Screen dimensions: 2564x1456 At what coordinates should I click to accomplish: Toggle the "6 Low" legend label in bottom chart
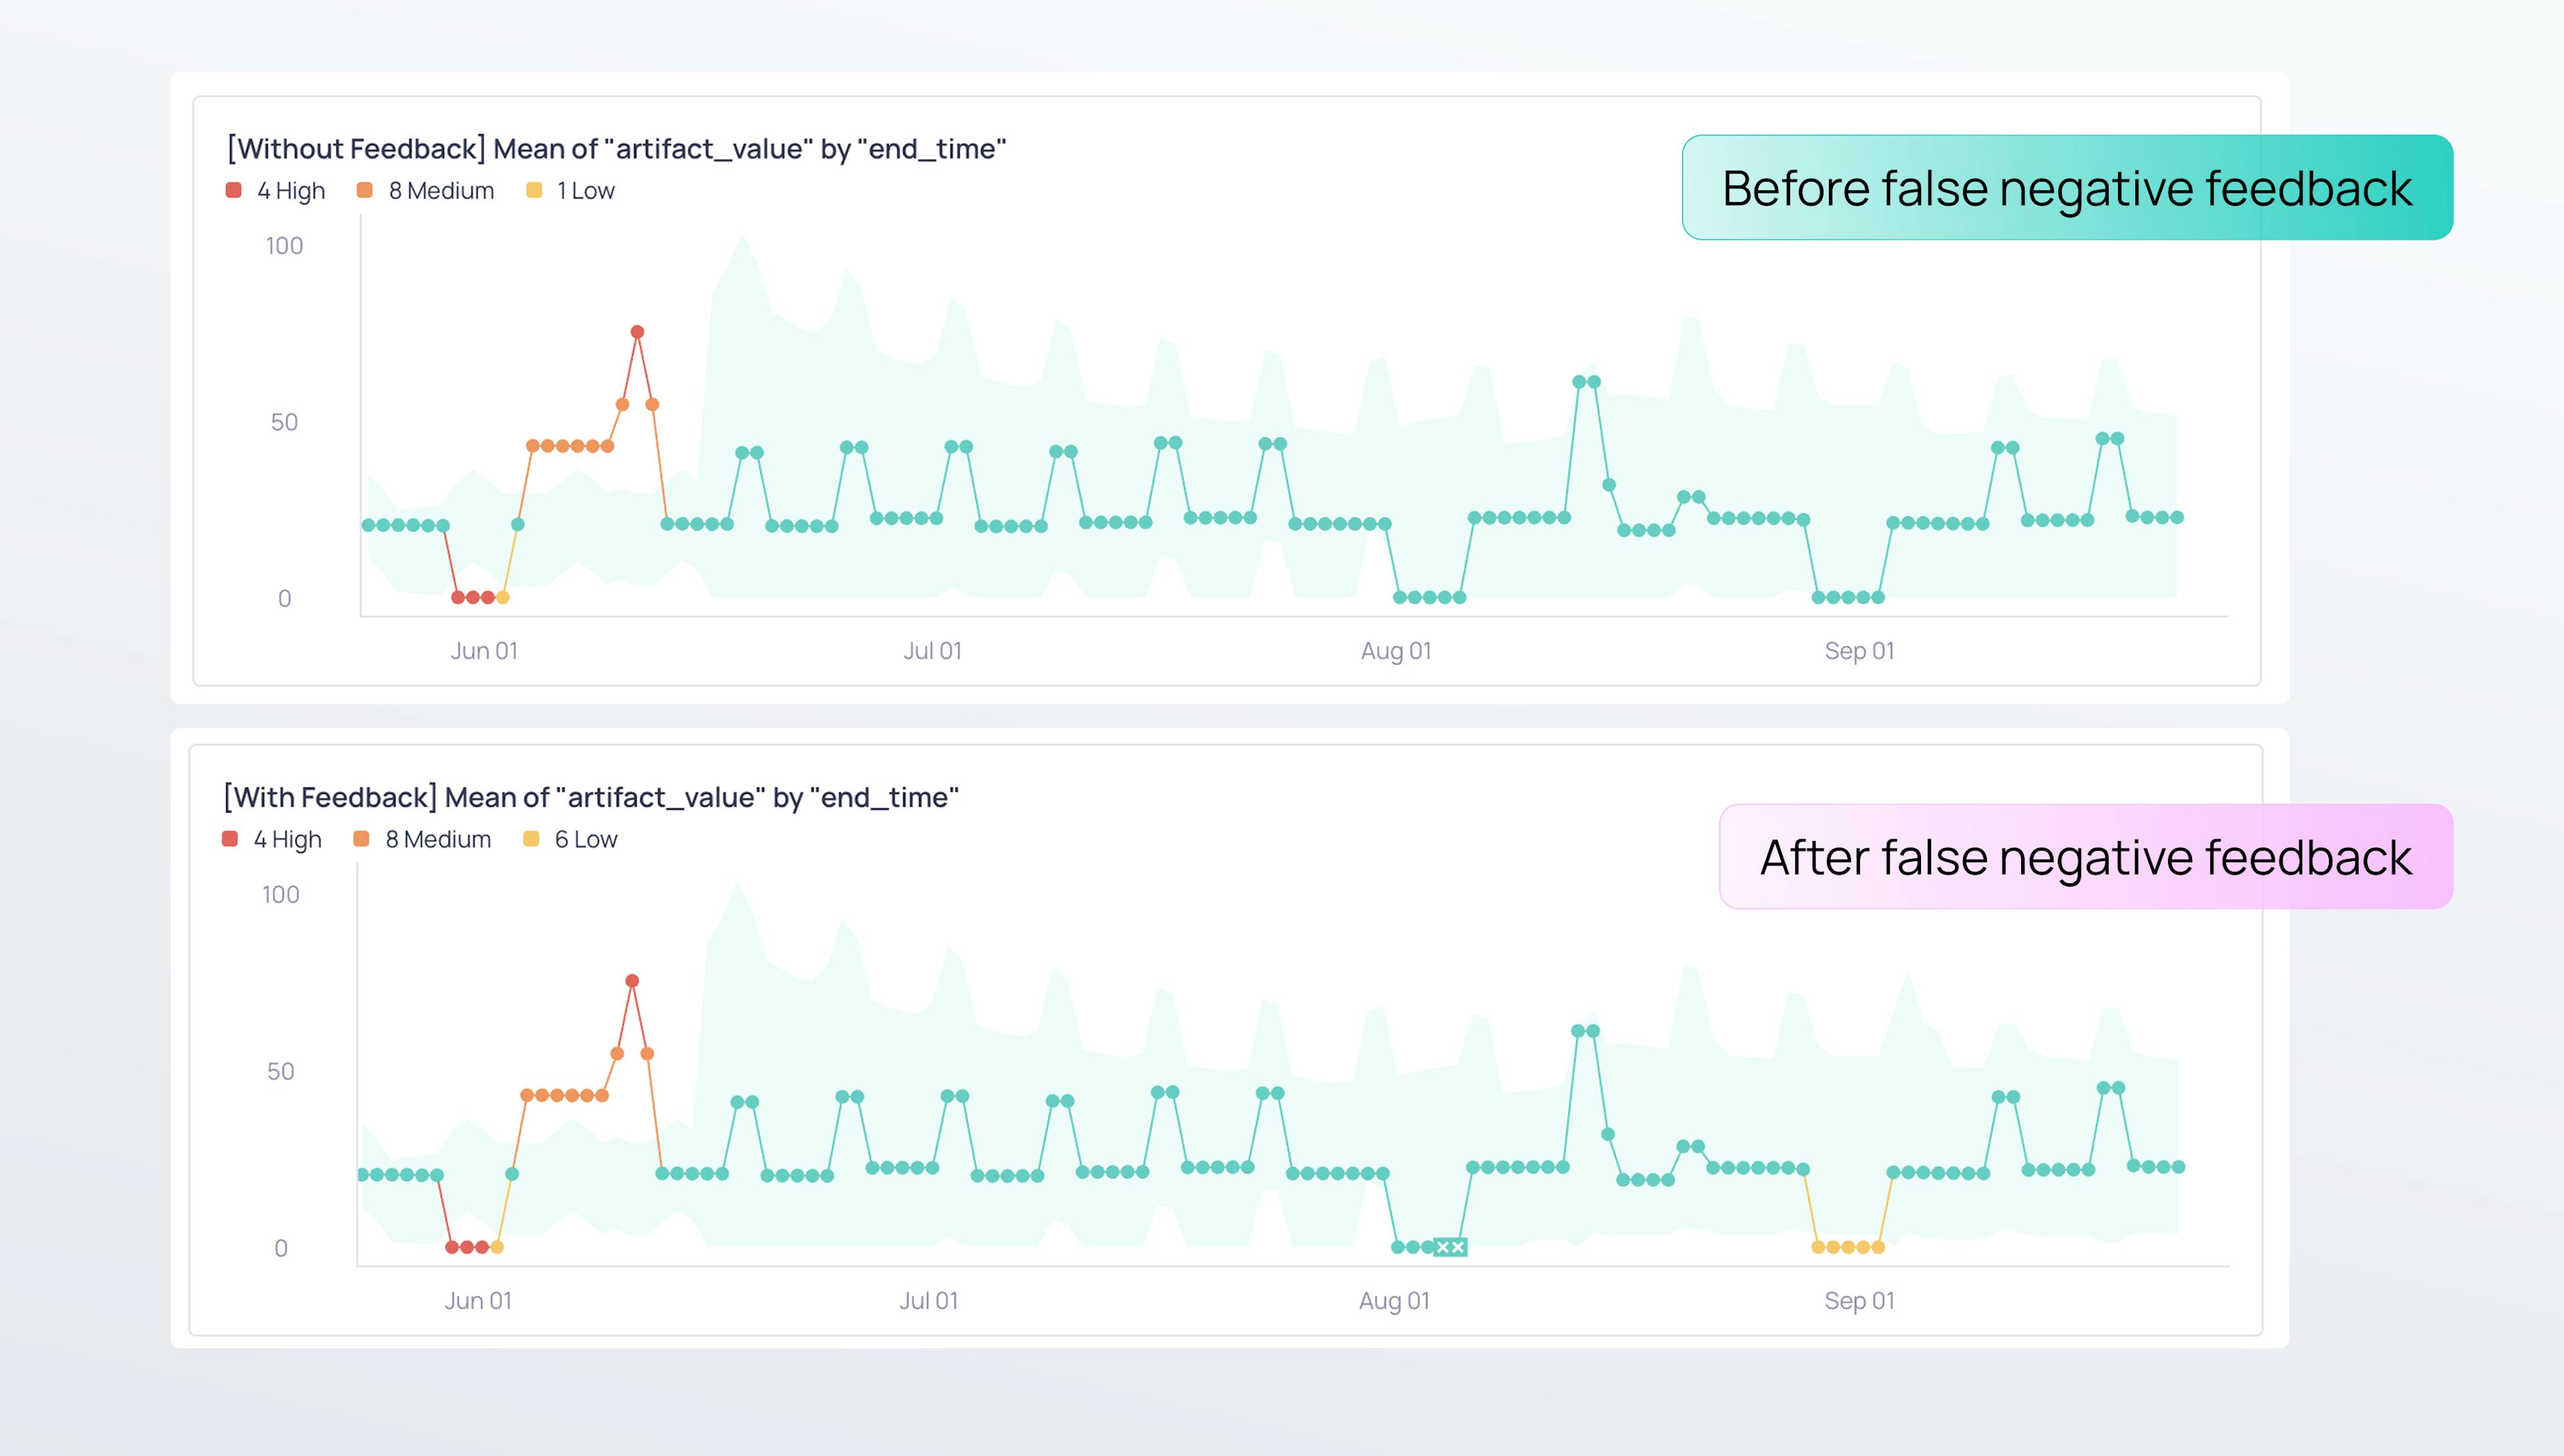point(586,839)
